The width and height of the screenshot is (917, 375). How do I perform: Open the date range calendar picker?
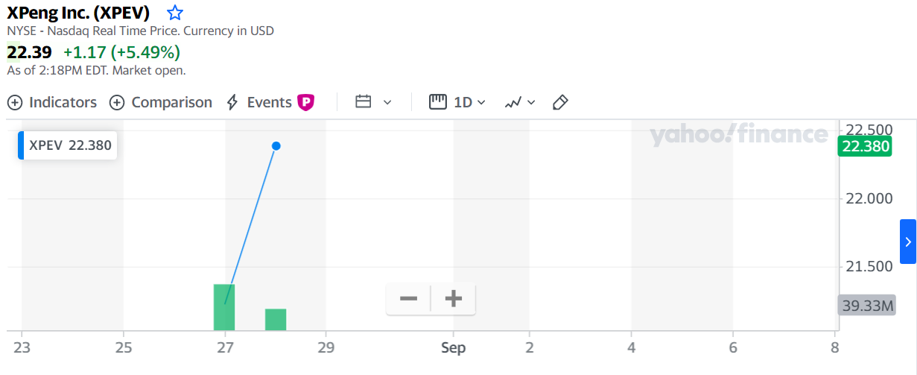(x=364, y=102)
